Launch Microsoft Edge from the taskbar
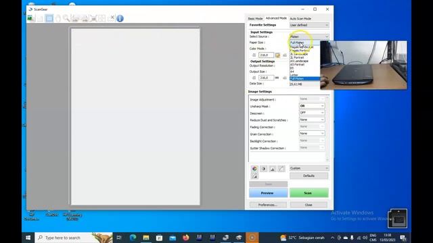The image size is (433, 243). pyautogui.click(x=133, y=238)
